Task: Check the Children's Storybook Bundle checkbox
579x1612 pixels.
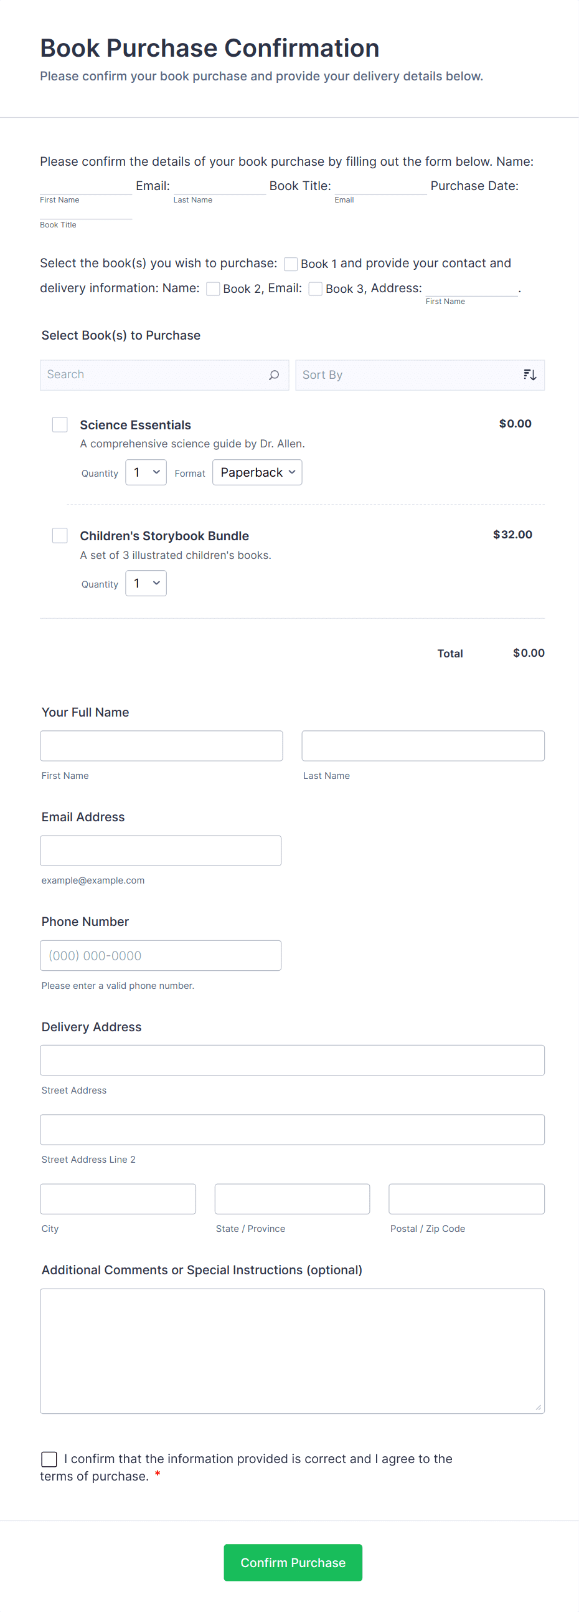Action: [x=60, y=536]
